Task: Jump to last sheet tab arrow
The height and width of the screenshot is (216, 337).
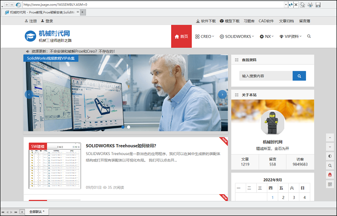Action: (x=15, y=212)
